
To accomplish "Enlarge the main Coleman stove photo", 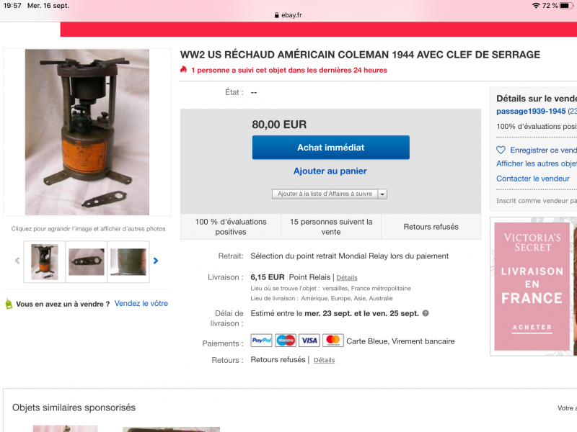I will tap(87, 132).
